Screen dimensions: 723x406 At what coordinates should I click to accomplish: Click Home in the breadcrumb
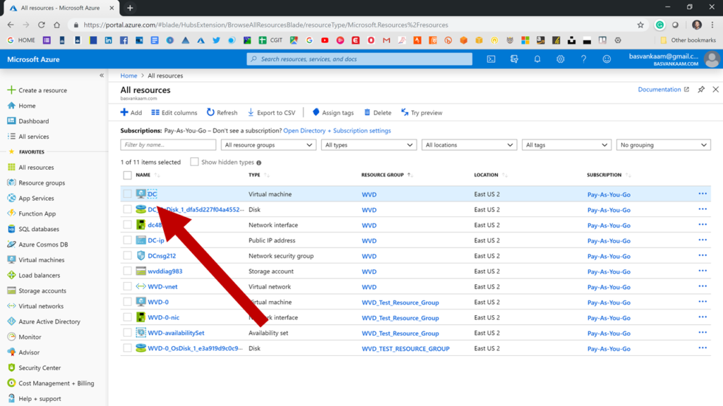tap(129, 75)
